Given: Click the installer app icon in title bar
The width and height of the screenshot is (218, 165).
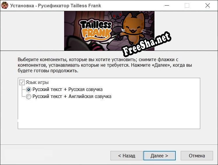Looking at the screenshot, I should [x=5, y=6].
